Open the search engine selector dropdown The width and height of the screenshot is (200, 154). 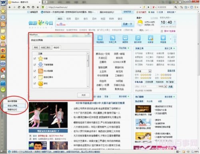click(156, 7)
